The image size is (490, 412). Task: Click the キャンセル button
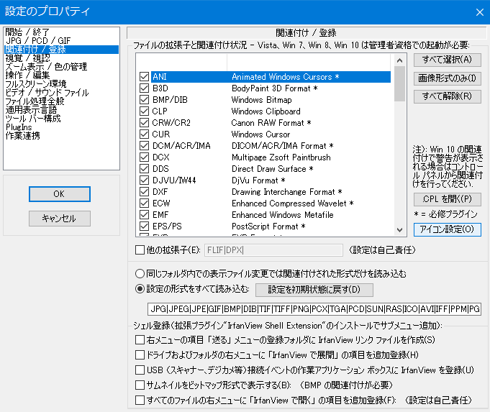(60, 219)
